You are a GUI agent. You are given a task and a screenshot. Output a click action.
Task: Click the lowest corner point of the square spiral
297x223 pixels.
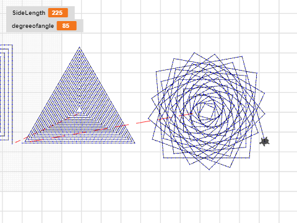point(209,169)
